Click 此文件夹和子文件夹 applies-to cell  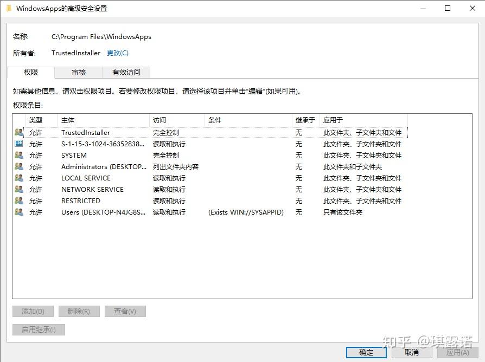pyautogui.click(x=353, y=167)
